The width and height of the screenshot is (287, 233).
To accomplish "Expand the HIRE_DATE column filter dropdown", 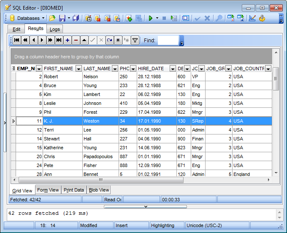I will point(172,69).
